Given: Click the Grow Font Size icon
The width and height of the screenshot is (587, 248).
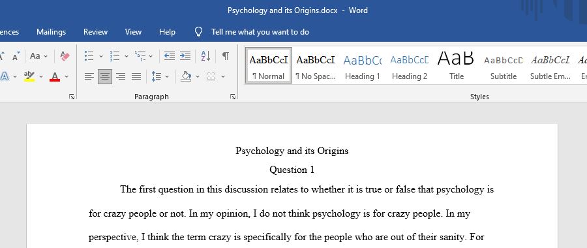Looking at the screenshot, I should coord(1,56).
